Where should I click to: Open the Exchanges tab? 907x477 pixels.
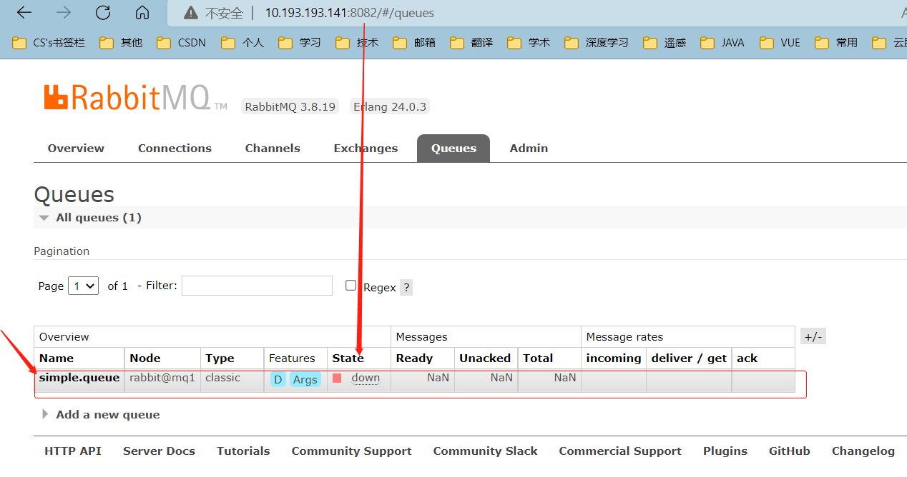(x=366, y=148)
